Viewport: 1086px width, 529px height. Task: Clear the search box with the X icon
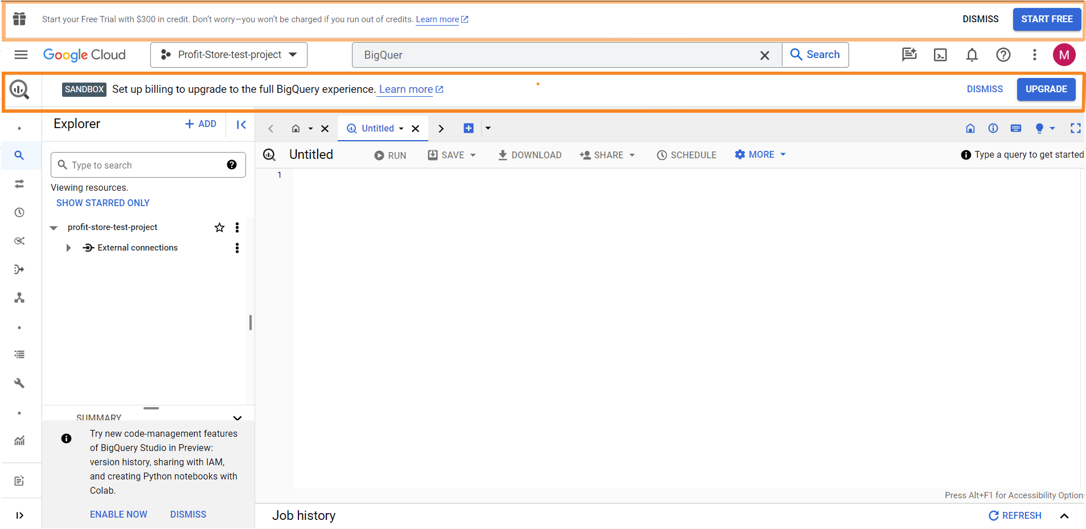(x=765, y=55)
